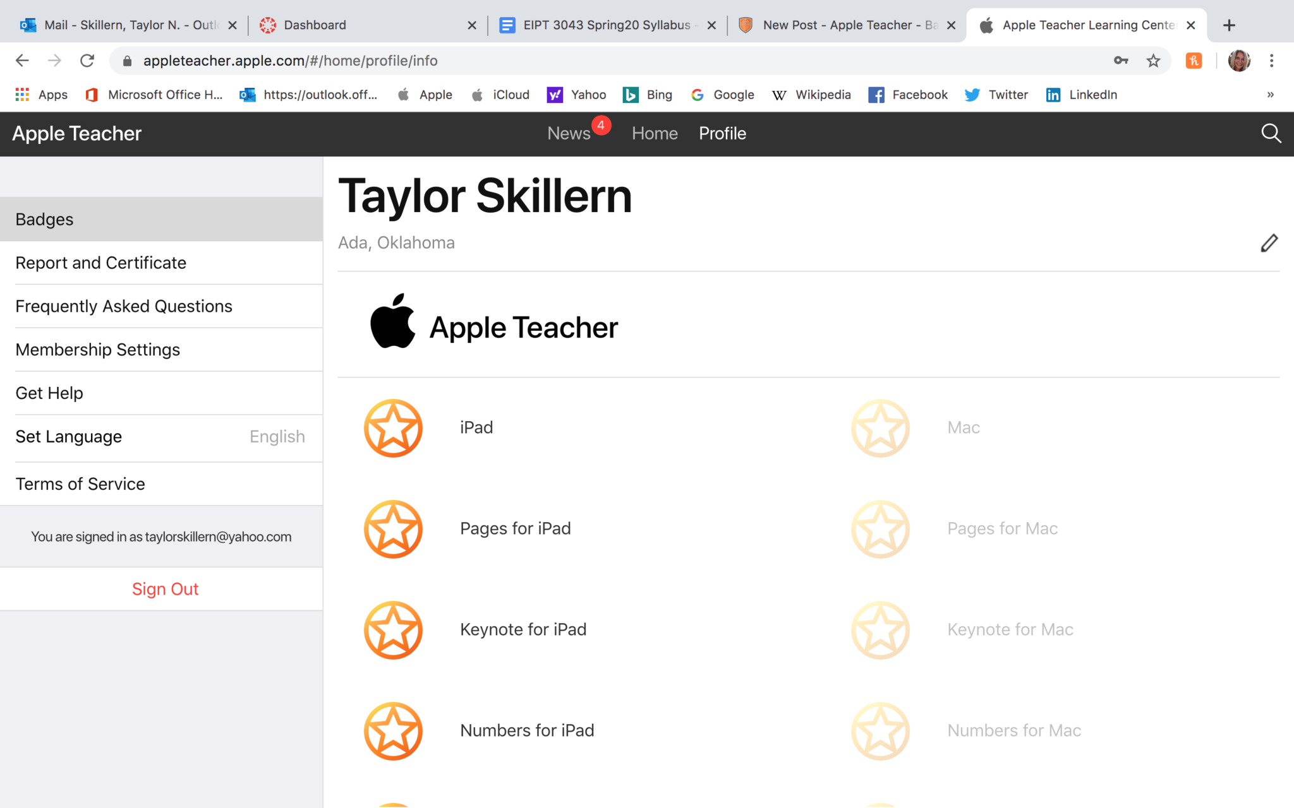Expand the hidden bookmarks overflow chevron

coord(1270,95)
